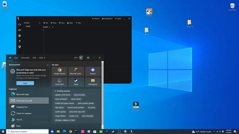Screen dimensions: 239x134
Task: Select Email and accounts suggestion
Action: tap(29, 100)
